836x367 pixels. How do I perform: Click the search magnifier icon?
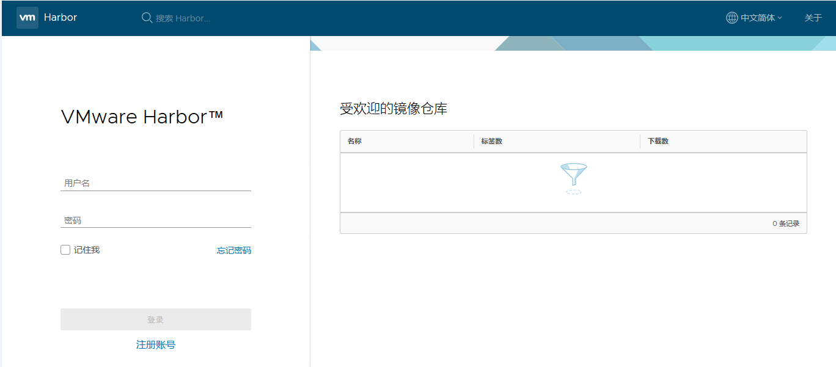point(147,18)
